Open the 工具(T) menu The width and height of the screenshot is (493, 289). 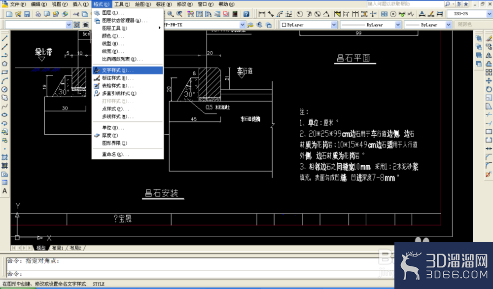[122, 4]
